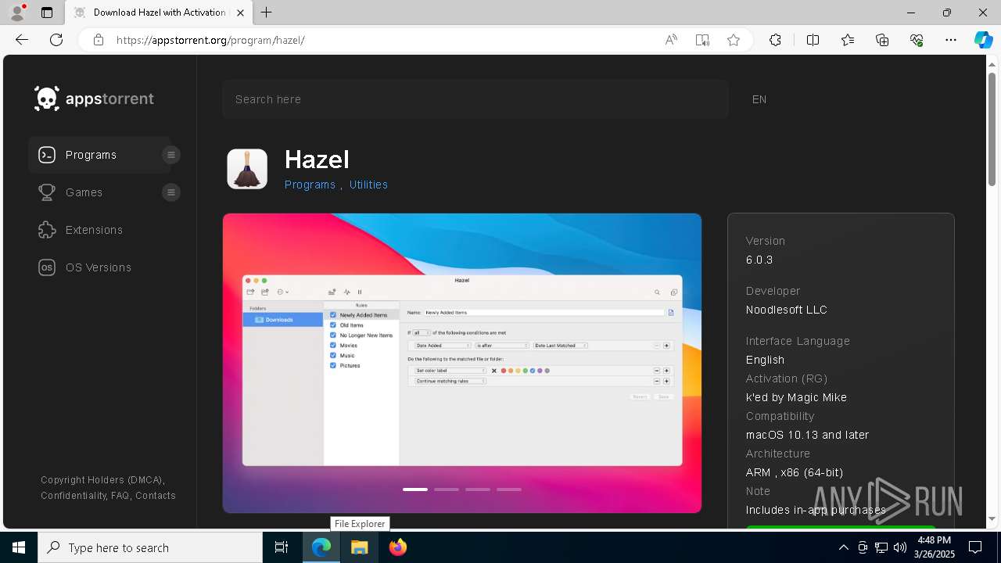Open Task View on the taskbar

click(x=282, y=547)
